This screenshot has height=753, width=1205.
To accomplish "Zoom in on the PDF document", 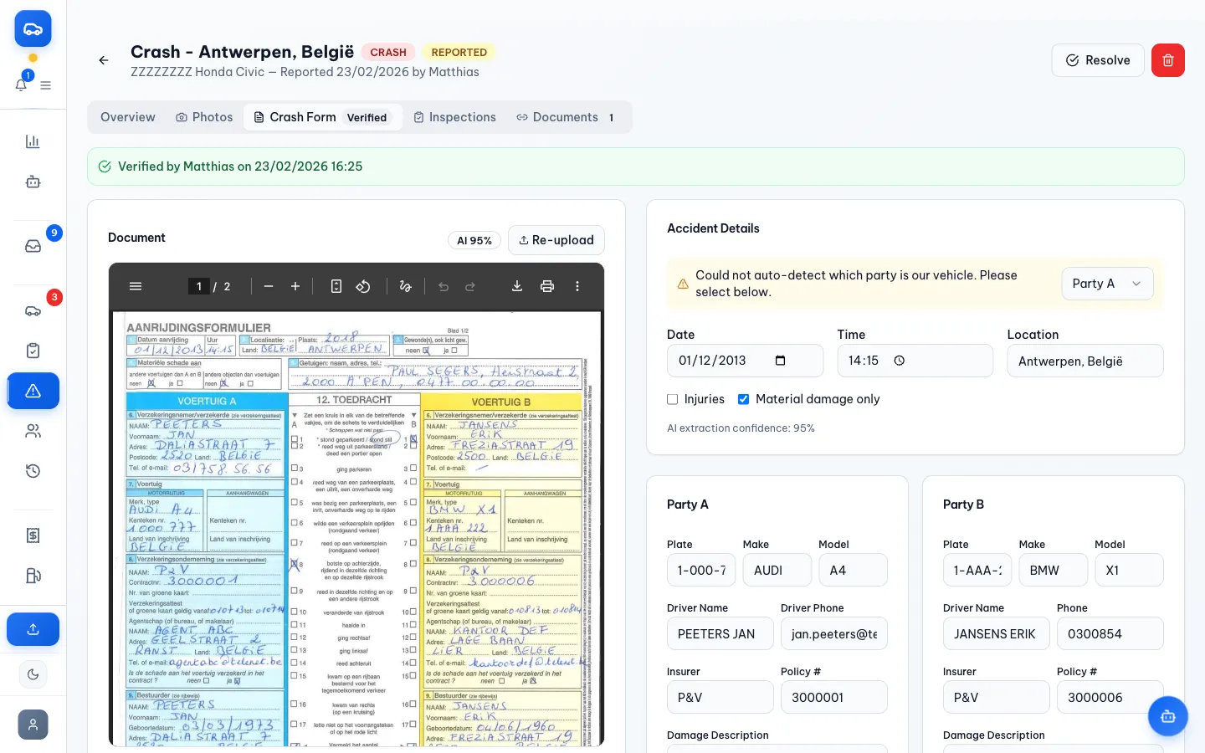I will click(x=295, y=286).
